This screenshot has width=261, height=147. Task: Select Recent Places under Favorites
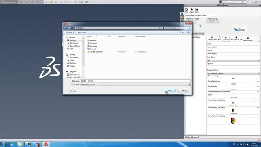coord(75,46)
